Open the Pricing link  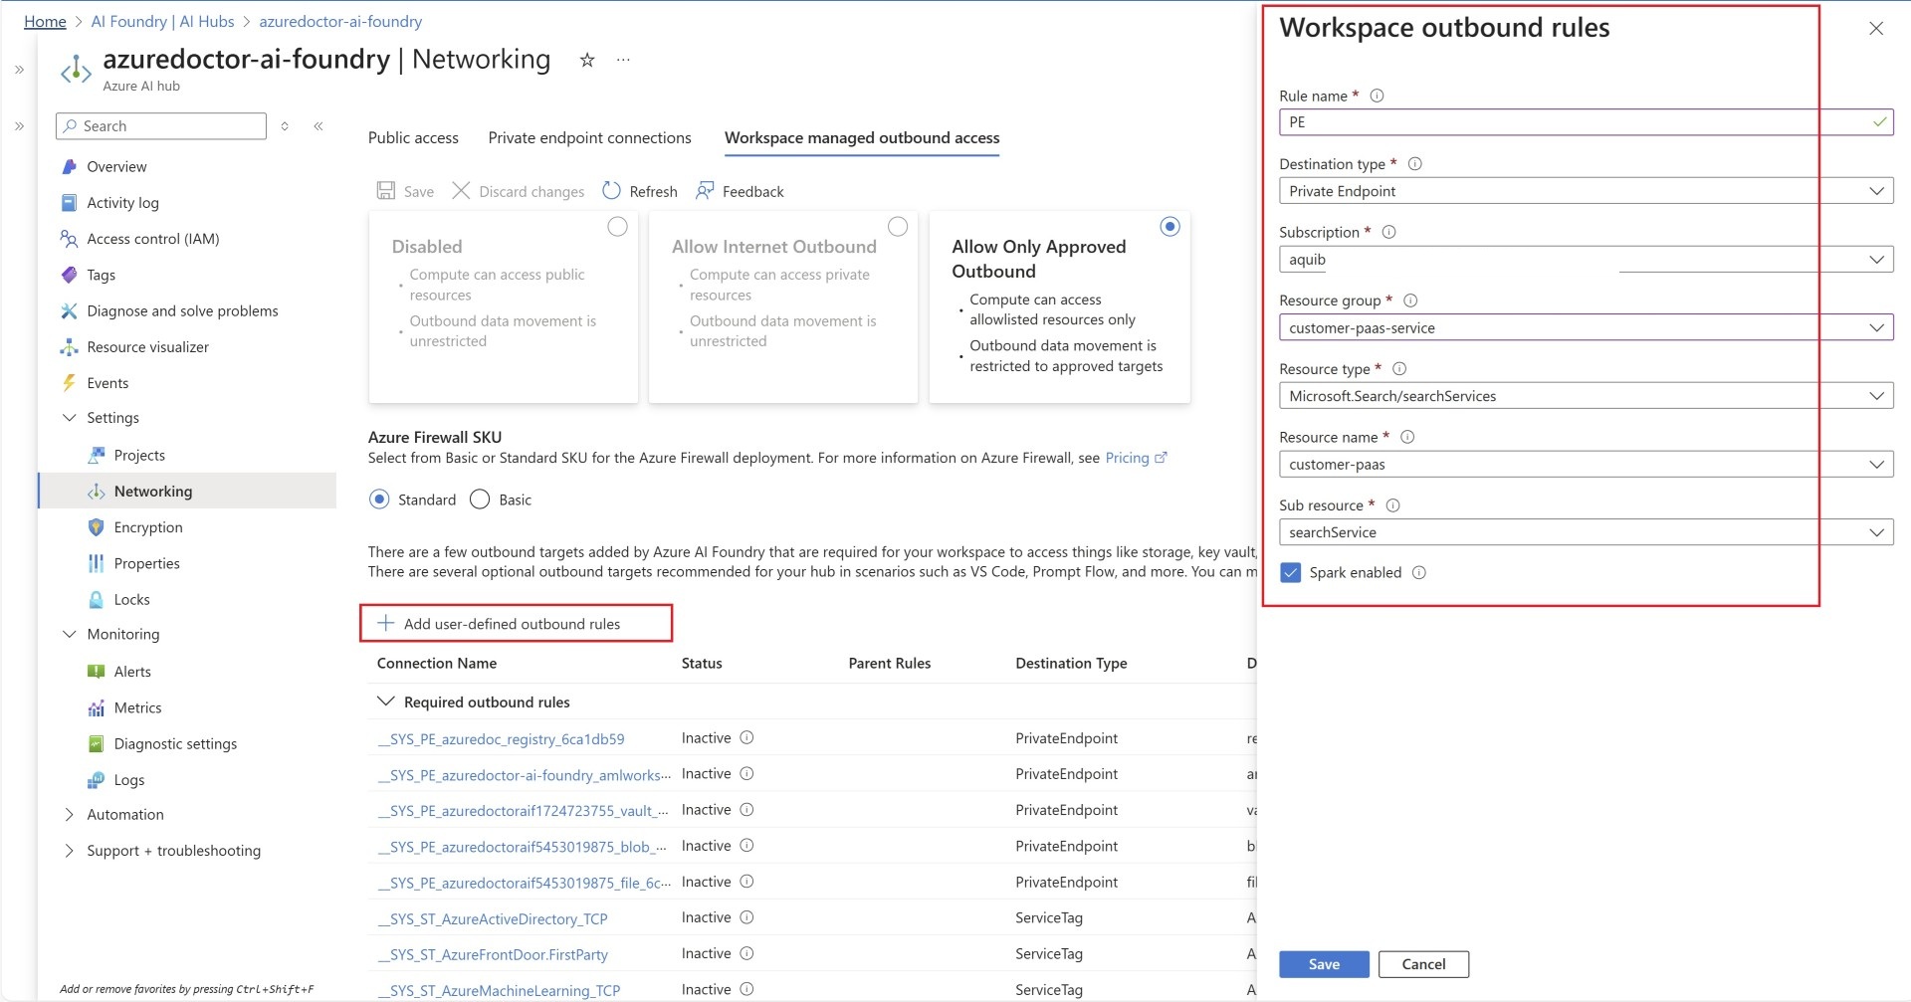click(x=1136, y=458)
